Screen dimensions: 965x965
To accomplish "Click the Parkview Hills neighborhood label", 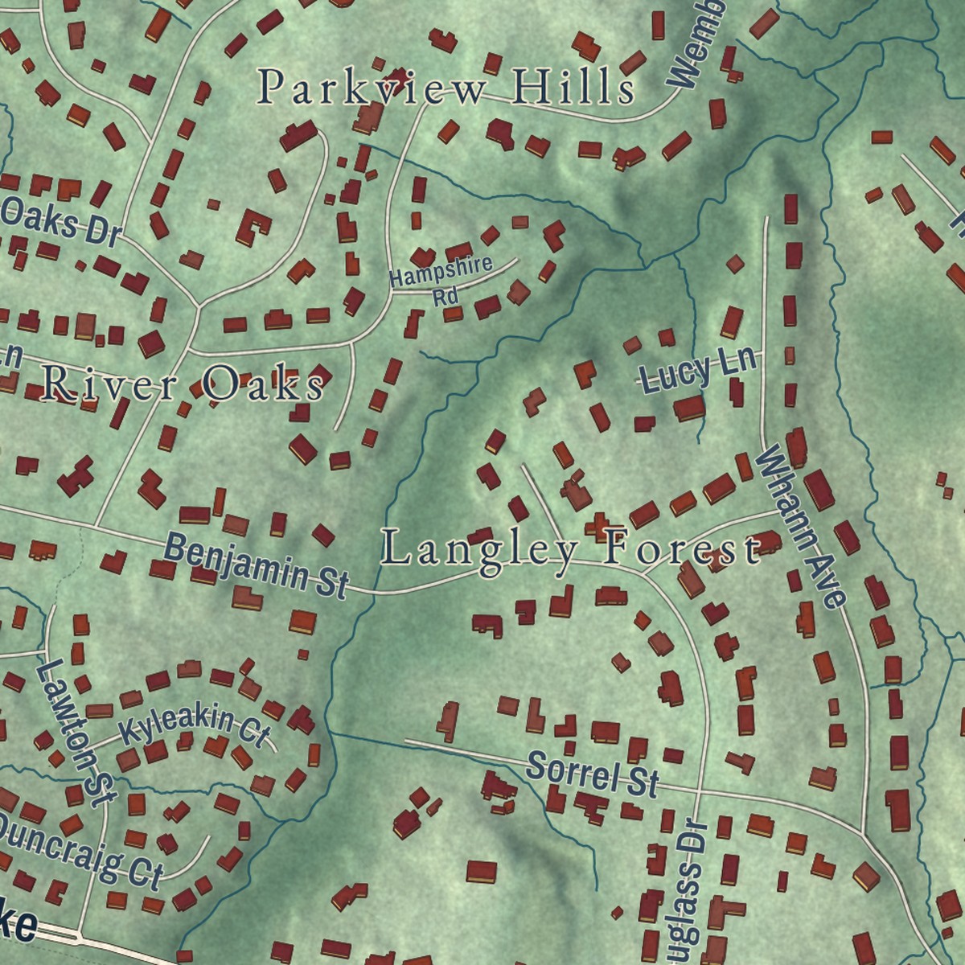I will pyautogui.click(x=446, y=88).
